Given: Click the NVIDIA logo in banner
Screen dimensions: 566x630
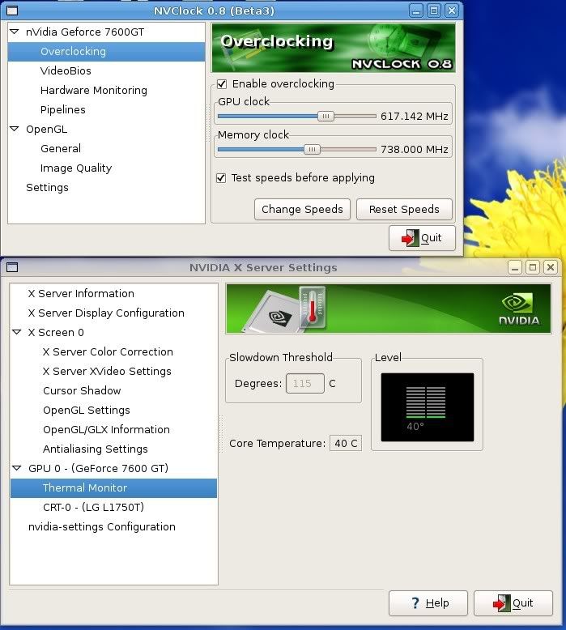Looking at the screenshot, I should pos(518,309).
